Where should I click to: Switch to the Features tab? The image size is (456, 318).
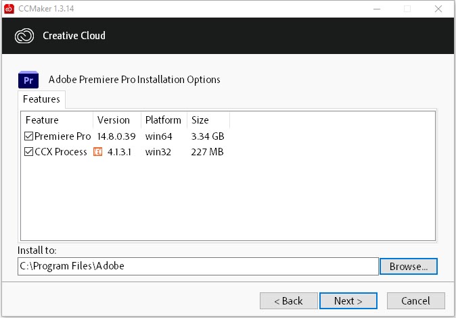click(41, 99)
